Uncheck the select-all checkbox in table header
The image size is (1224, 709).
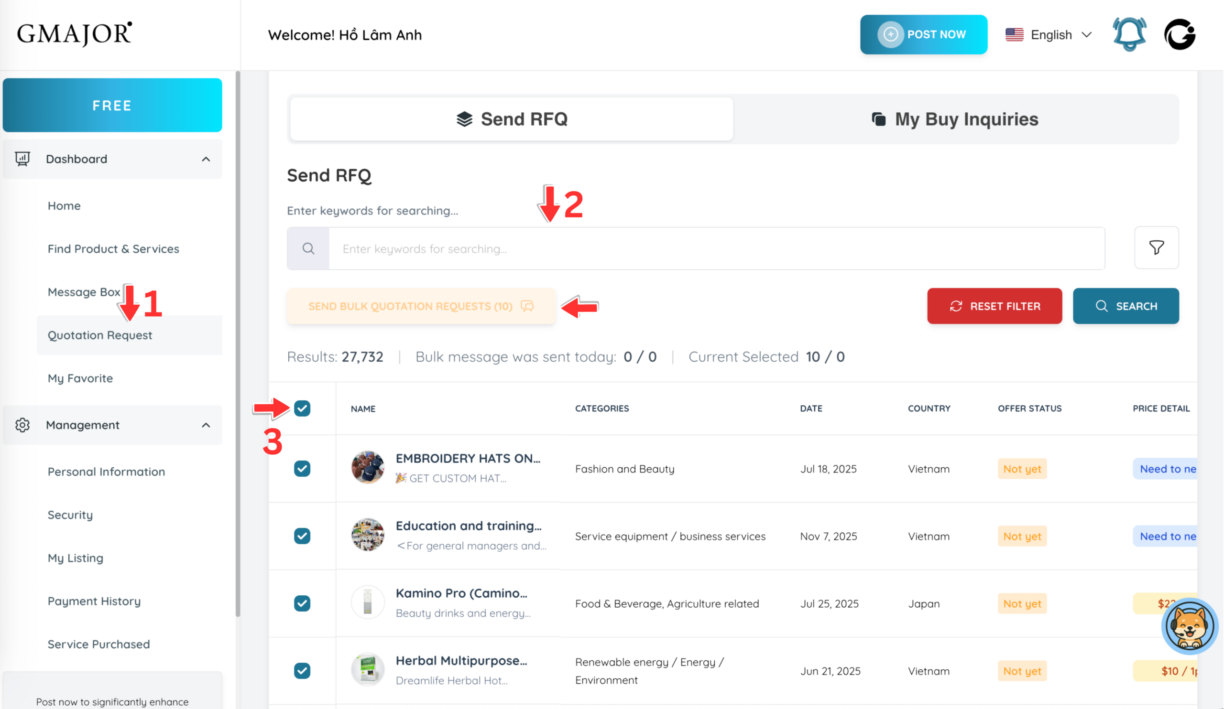[x=302, y=408]
